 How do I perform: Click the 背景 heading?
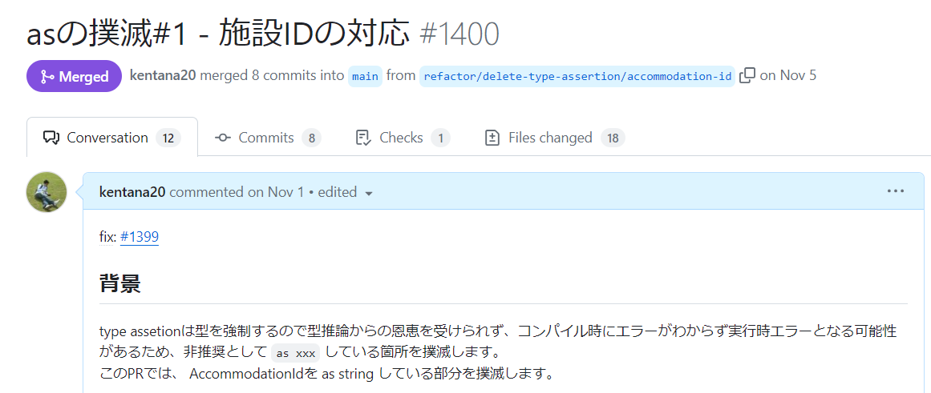pos(120,283)
